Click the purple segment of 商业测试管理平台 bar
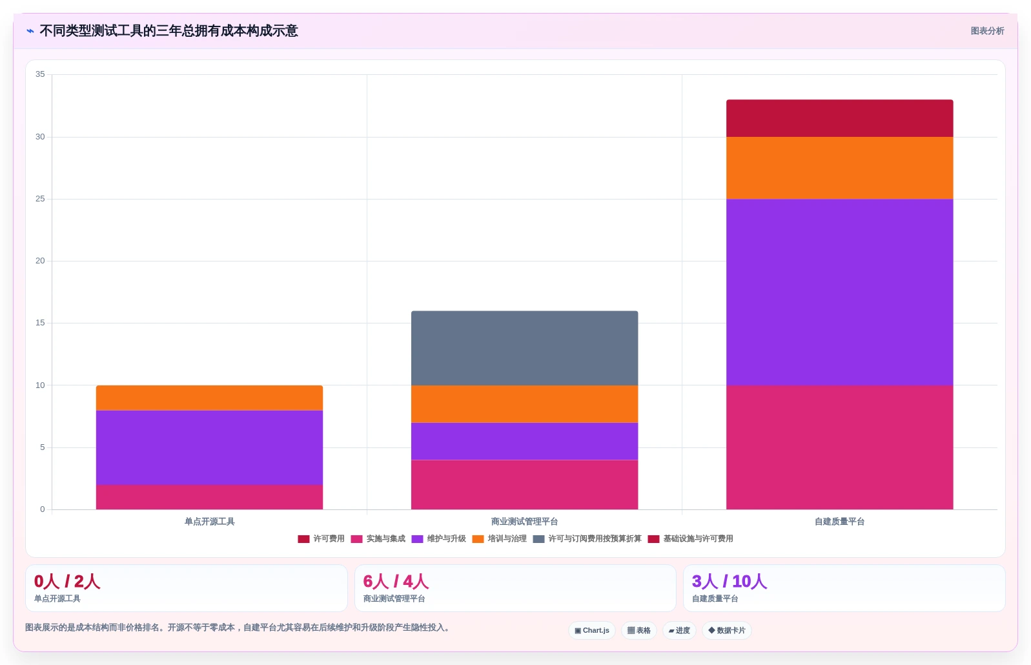The width and height of the screenshot is (1031, 665). coord(524,442)
